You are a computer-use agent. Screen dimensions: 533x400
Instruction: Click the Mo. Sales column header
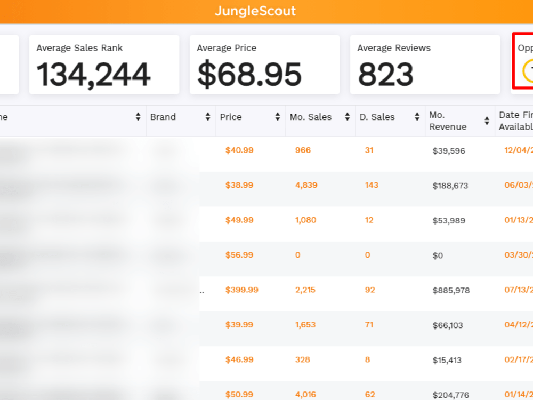[310, 117]
